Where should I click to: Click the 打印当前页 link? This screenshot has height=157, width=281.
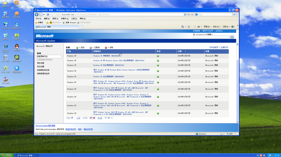coord(214,47)
